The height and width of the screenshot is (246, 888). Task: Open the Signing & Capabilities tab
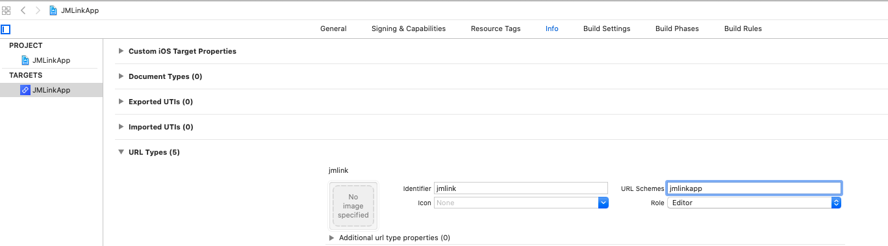409,28
